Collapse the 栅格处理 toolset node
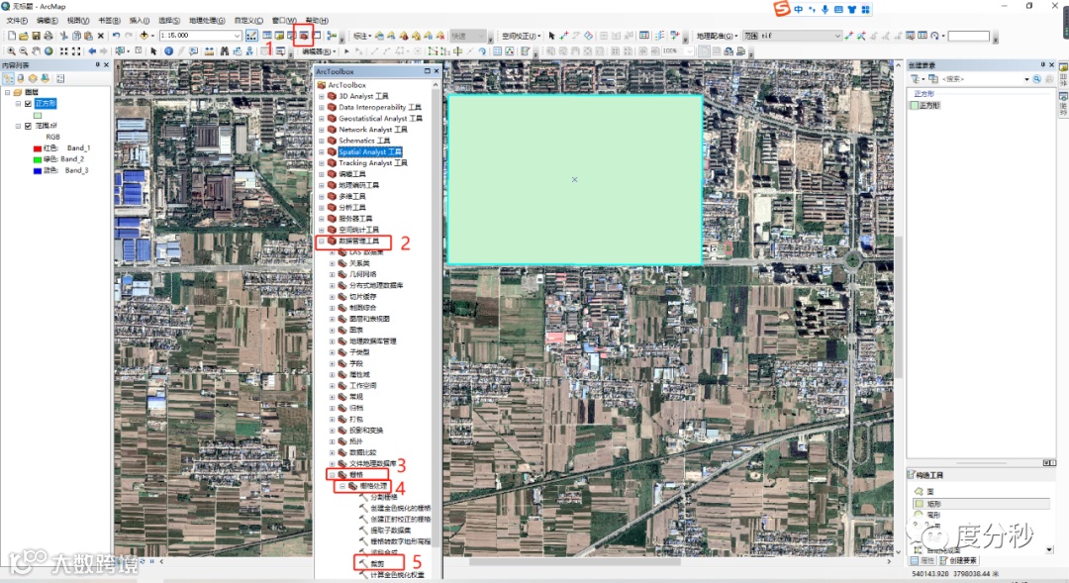1069x583 pixels. [342, 486]
